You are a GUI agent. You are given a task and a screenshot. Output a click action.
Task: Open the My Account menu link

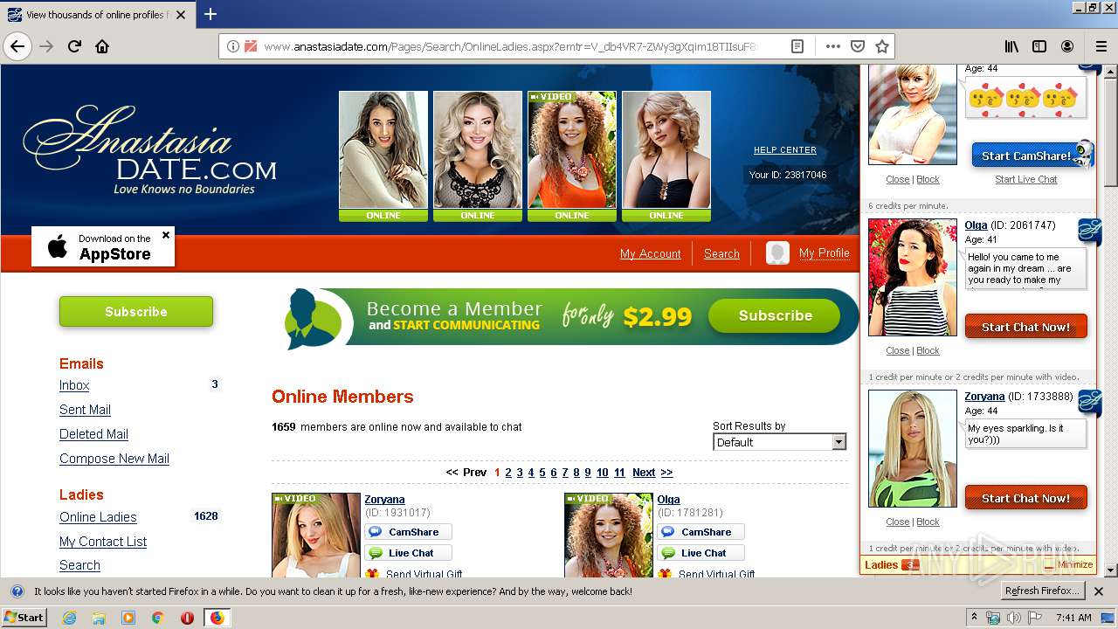(650, 253)
